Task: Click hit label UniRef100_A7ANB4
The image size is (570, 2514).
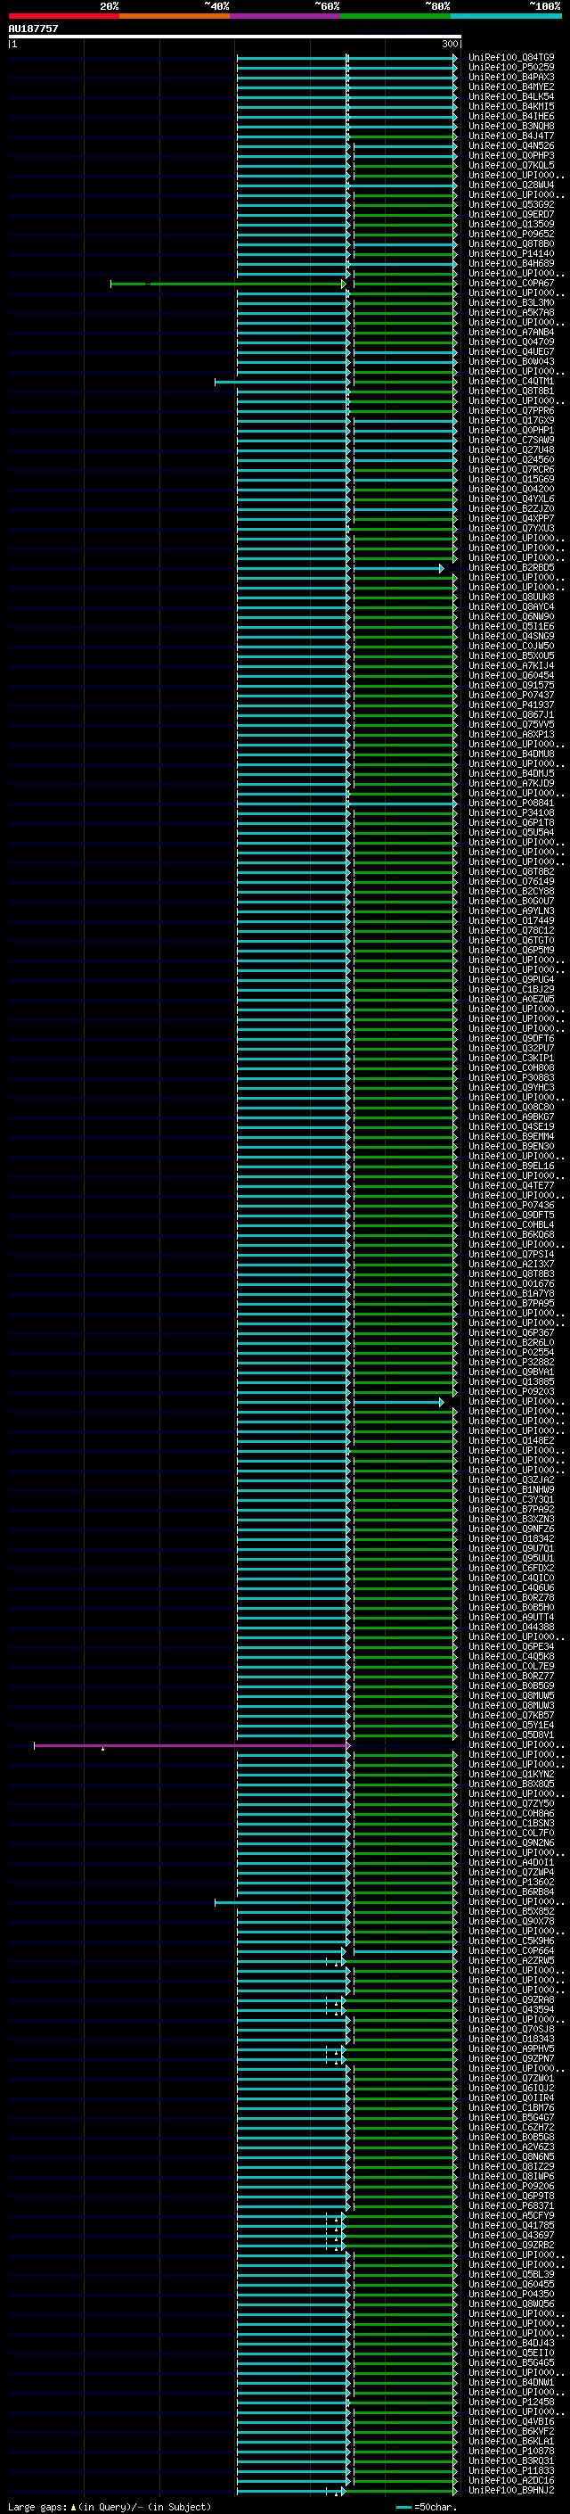Action: pos(511,332)
